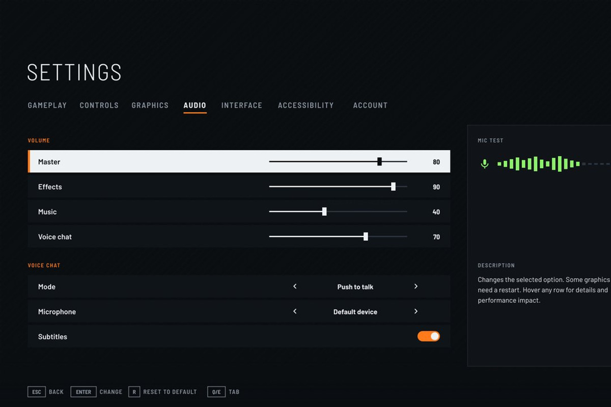Click the ENTER key icon
Image resolution: width=611 pixels, height=407 pixels.
84,392
